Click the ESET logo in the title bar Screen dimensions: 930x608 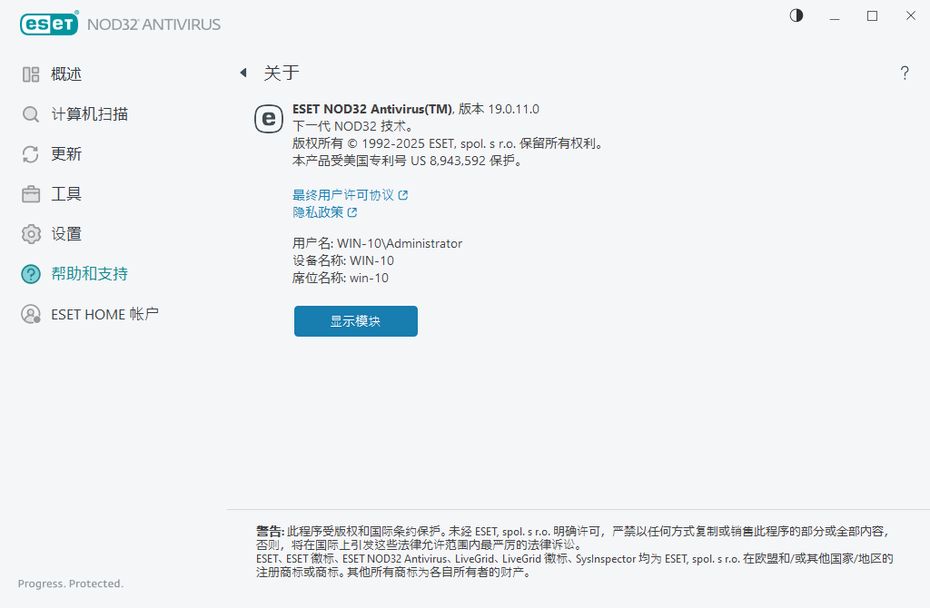49,24
